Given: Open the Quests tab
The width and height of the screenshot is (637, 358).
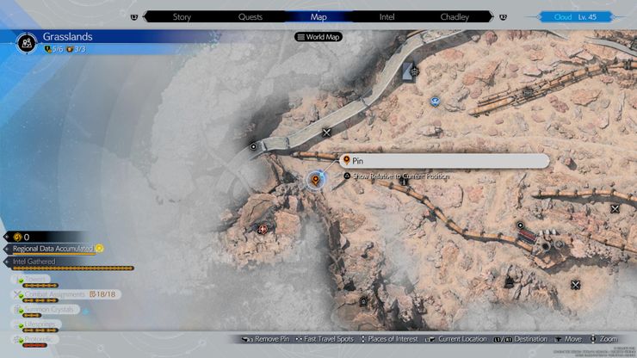Looking at the screenshot, I should click(250, 17).
